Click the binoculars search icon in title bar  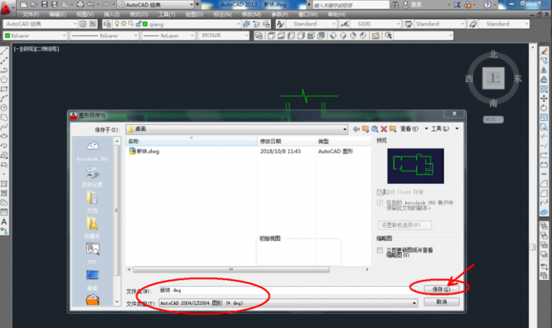395,4
